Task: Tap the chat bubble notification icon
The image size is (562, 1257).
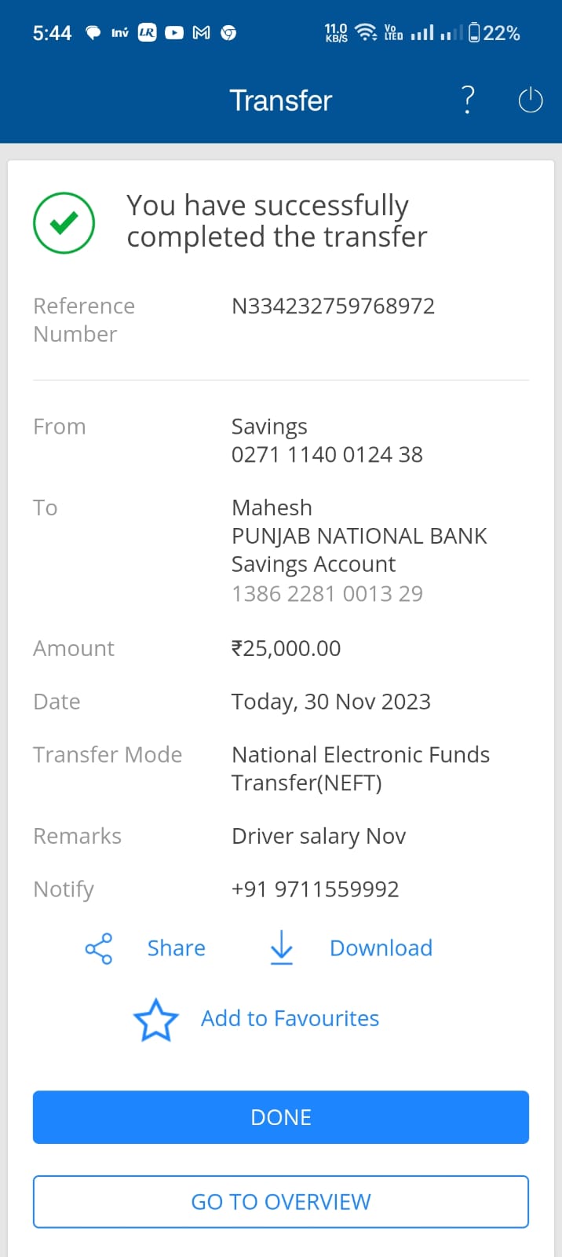Action: pos(93,33)
